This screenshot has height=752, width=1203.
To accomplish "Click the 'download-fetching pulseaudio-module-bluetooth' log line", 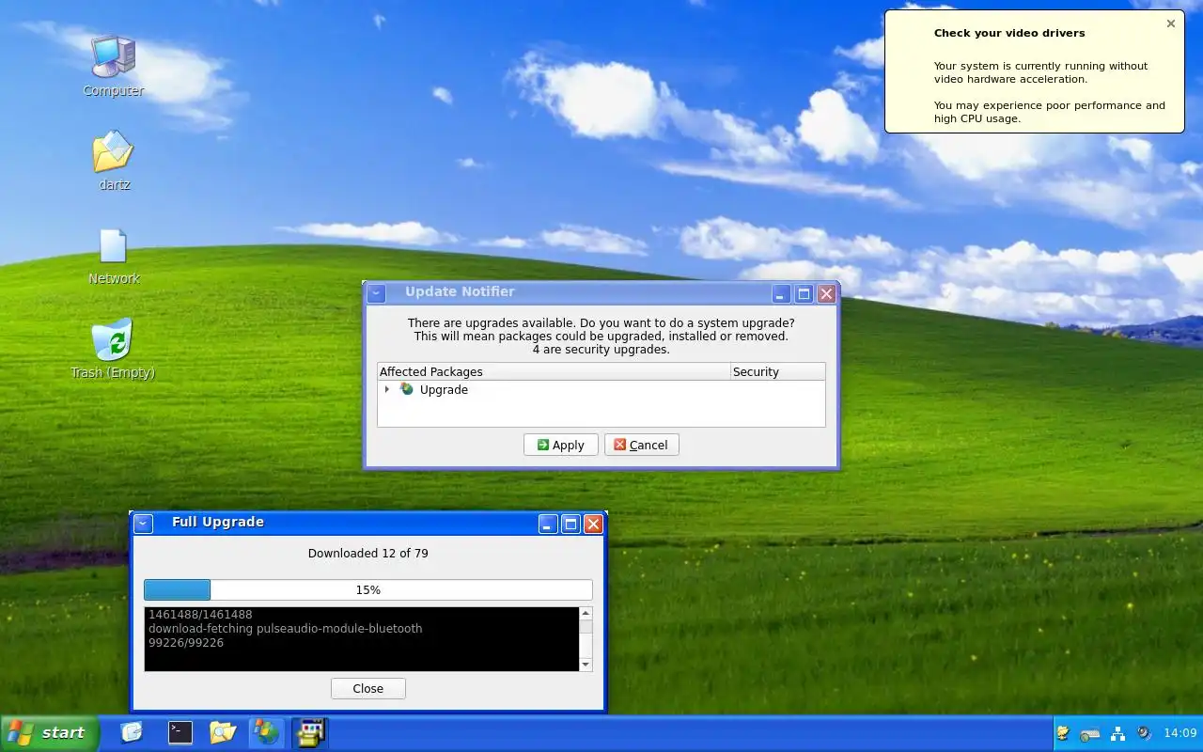I will point(285,628).
